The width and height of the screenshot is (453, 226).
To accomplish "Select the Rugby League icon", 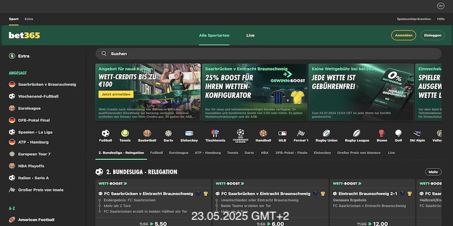I will tap(357, 133).
